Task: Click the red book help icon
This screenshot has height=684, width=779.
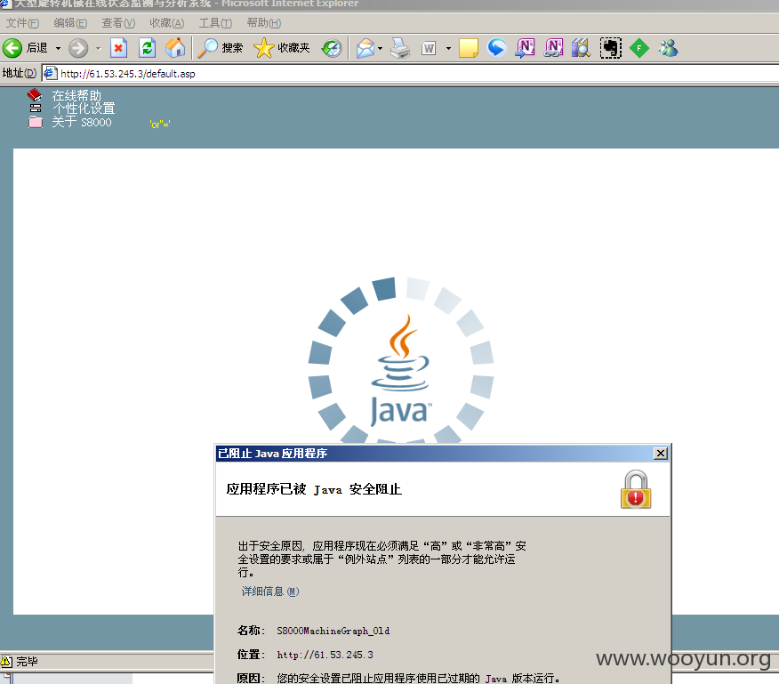Action: (35, 94)
